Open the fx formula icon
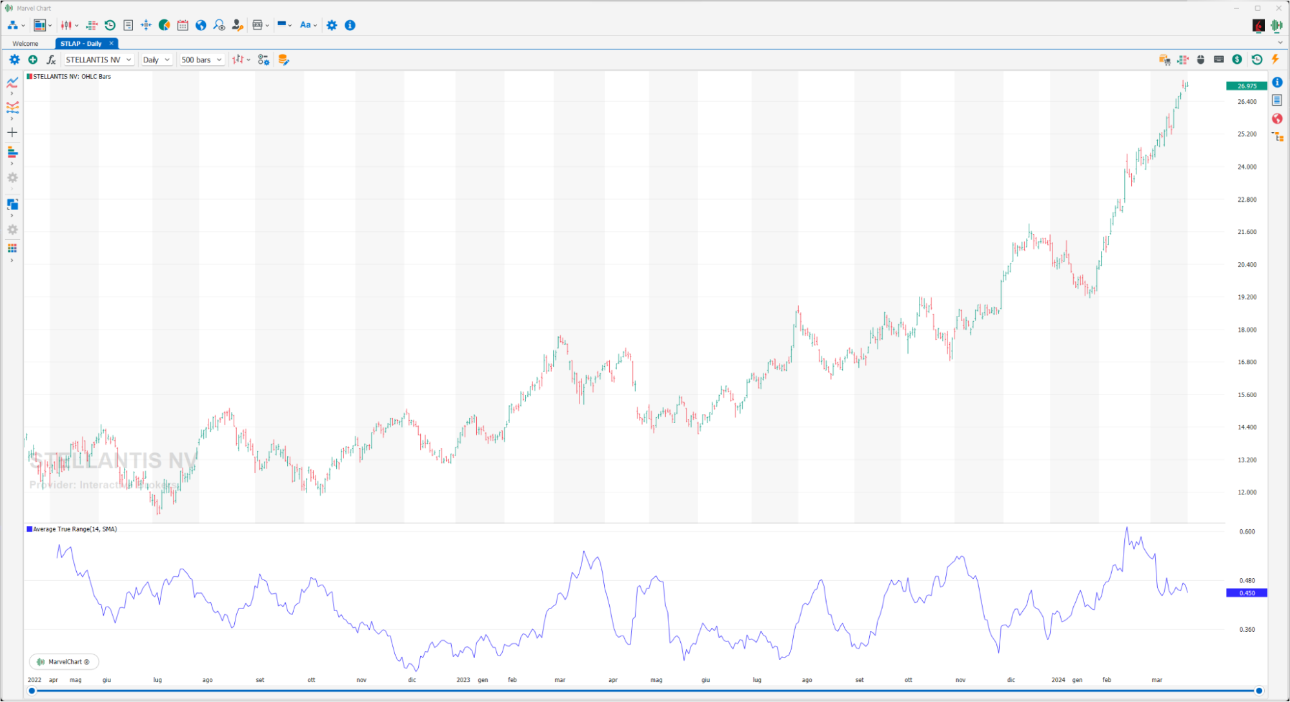Image resolution: width=1290 pixels, height=702 pixels. coord(51,60)
